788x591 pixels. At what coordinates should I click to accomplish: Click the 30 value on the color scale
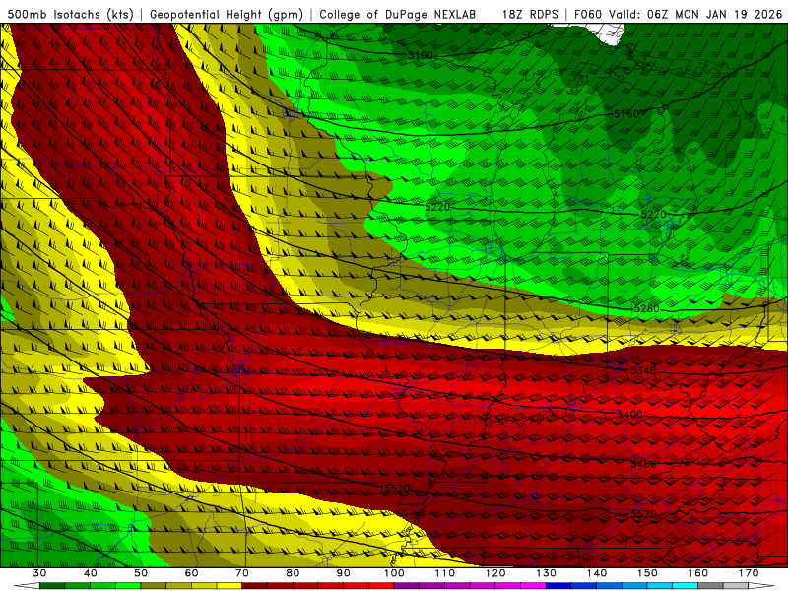[x=39, y=573]
